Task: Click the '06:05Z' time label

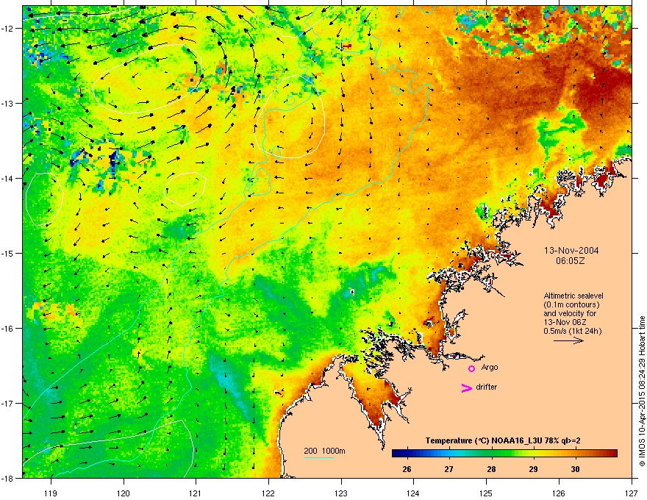Action: [571, 261]
